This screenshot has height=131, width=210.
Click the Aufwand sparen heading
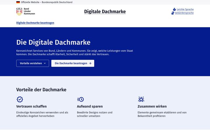click(90, 107)
